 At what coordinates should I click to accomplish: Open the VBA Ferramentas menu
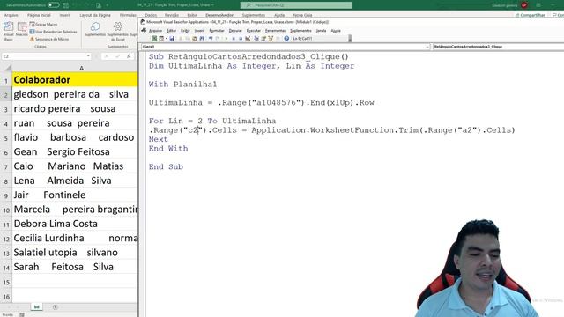275,31
